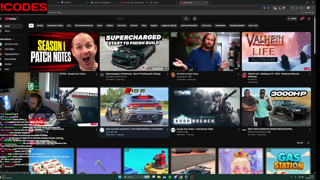Go to Home in YouTube sidebar
Image resolution: width=320 pixels, height=180 pixels.
point(11,26)
